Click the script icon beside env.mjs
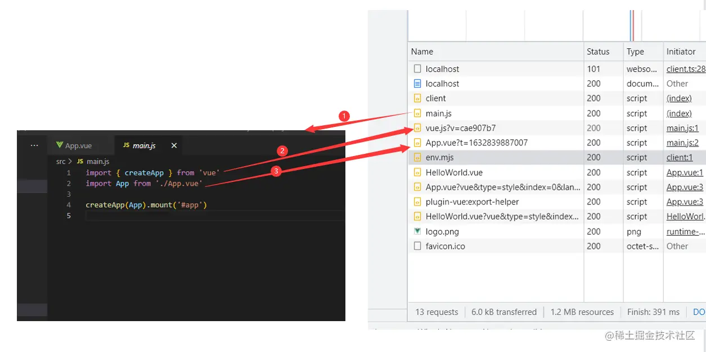 click(x=417, y=158)
